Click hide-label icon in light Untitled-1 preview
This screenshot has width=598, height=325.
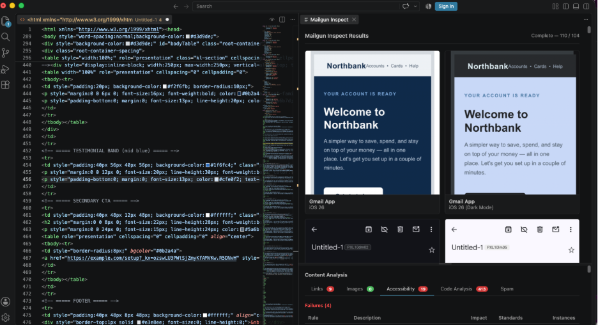524,230
